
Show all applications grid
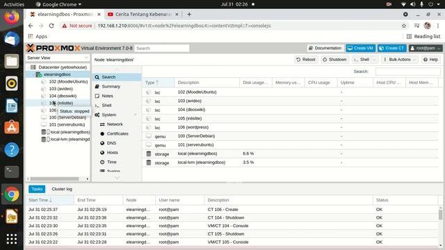[x=12, y=239]
